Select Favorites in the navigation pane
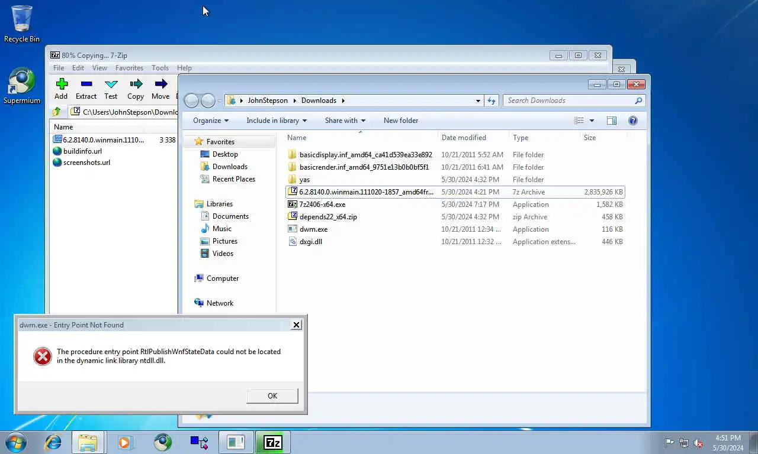The width and height of the screenshot is (758, 454). coord(220,142)
